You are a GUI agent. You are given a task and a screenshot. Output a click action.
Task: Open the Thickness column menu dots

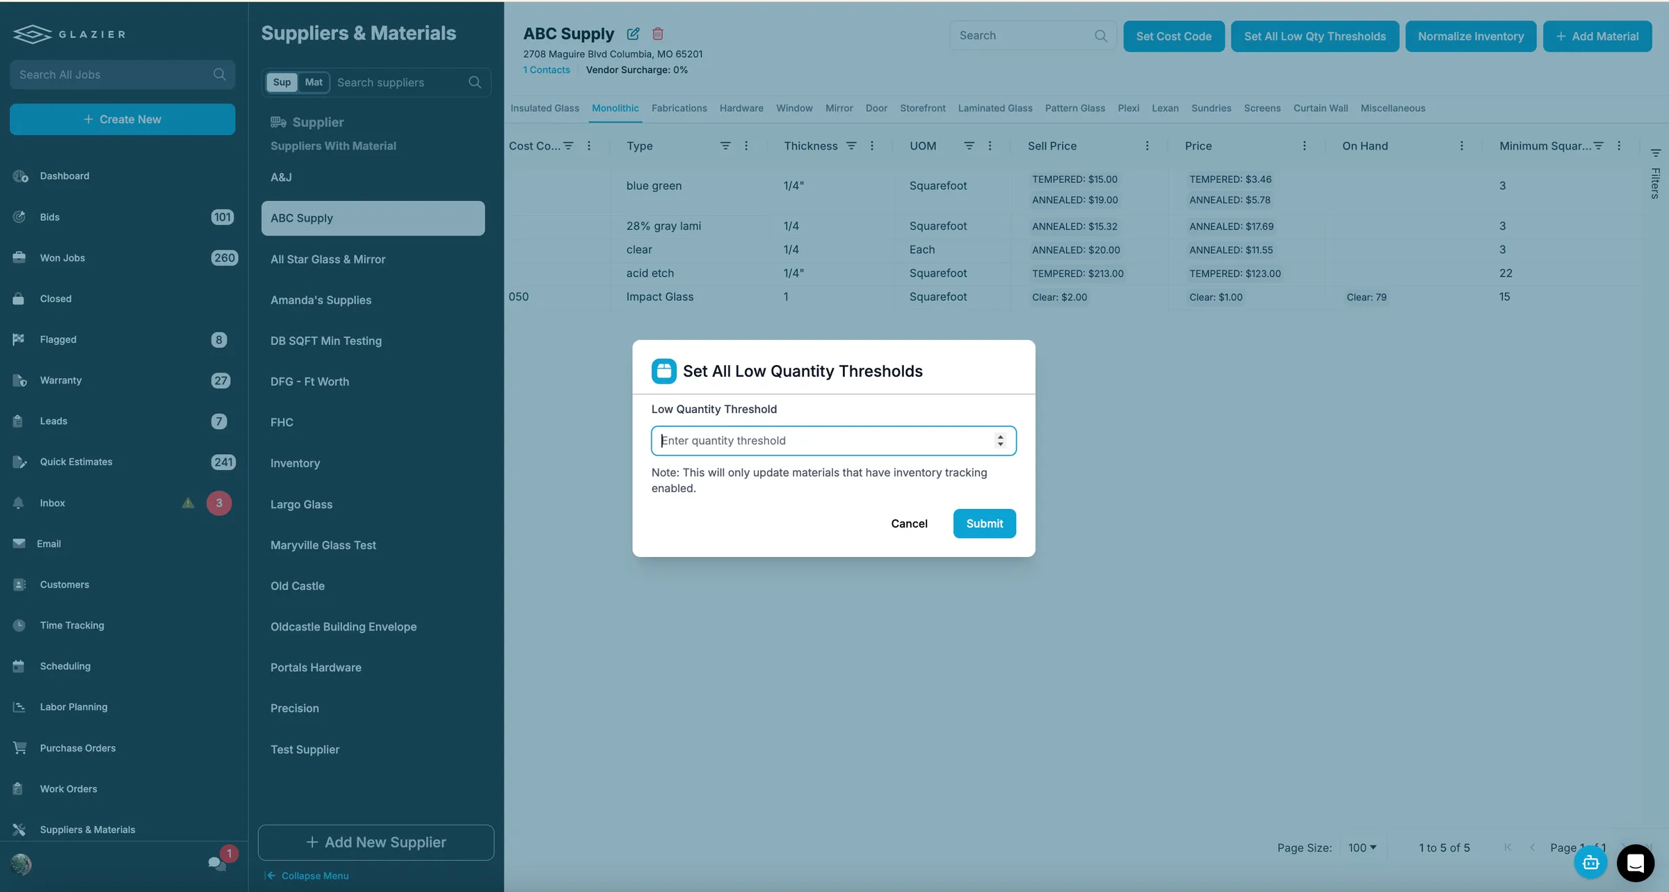point(872,145)
